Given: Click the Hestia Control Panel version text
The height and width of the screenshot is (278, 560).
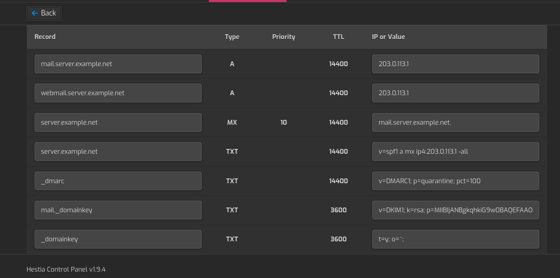Looking at the screenshot, I should [x=66, y=269].
